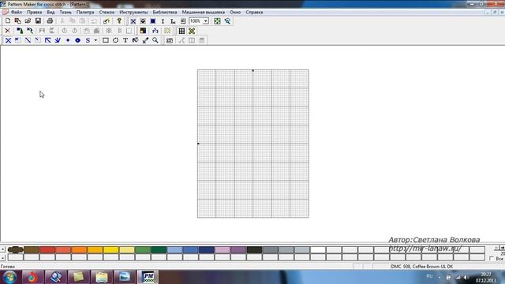This screenshot has height=284, width=505.
Task: Select the Text T tool
Action: [125, 40]
